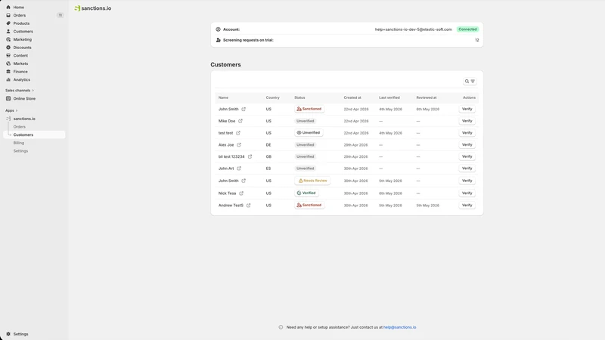This screenshot has width=605, height=340.
Task: Click Status column header
Action: click(299, 98)
